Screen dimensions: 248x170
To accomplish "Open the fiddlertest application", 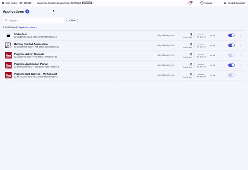I will [x=20, y=34].
